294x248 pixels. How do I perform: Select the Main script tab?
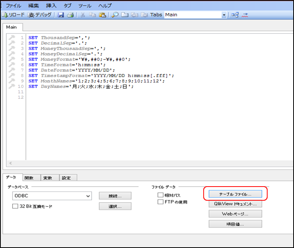pyautogui.click(x=13, y=27)
